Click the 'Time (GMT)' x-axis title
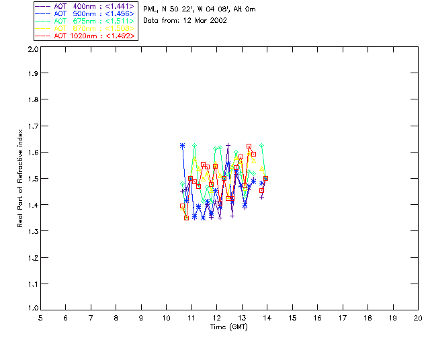The image size is (430, 344). [228, 327]
